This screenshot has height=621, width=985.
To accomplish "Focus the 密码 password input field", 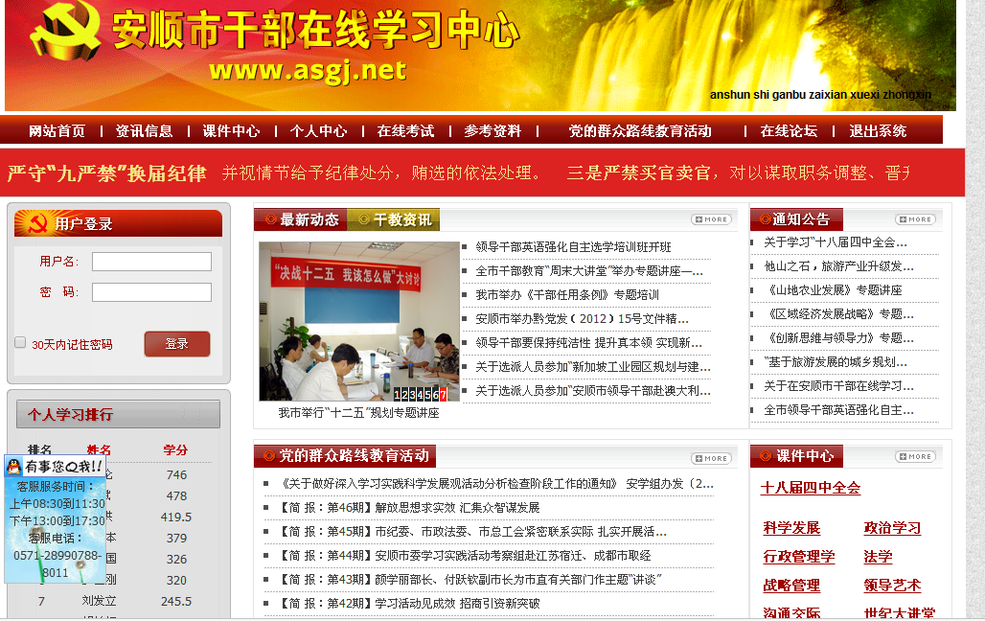I will point(151,292).
